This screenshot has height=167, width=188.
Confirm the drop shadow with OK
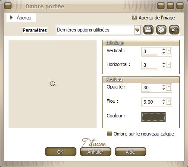click(x=60, y=151)
